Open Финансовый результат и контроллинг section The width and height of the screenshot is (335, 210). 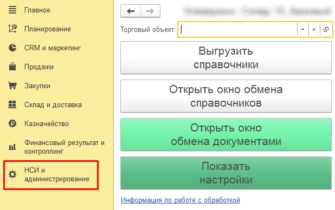click(x=65, y=147)
